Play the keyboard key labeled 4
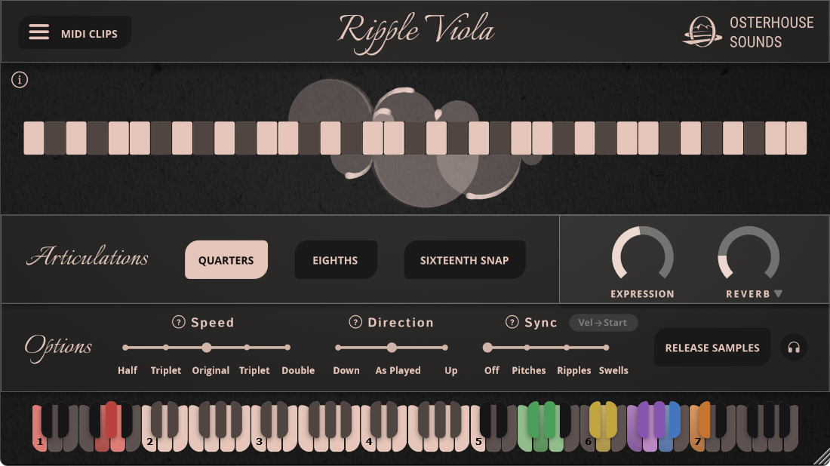Viewport: 830px width, 466px height. click(x=368, y=442)
